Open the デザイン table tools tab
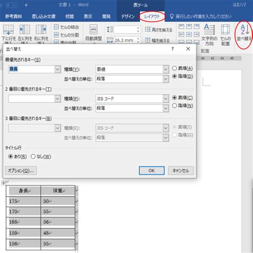The height and width of the screenshot is (253, 253). (128, 17)
